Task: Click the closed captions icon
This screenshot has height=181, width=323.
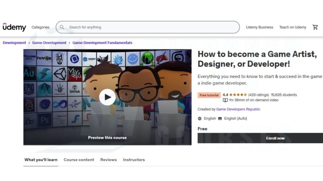Action: pyautogui.click(x=220, y=118)
